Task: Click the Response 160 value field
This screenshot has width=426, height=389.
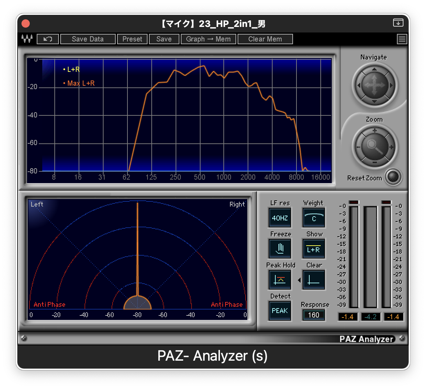Action: (314, 315)
